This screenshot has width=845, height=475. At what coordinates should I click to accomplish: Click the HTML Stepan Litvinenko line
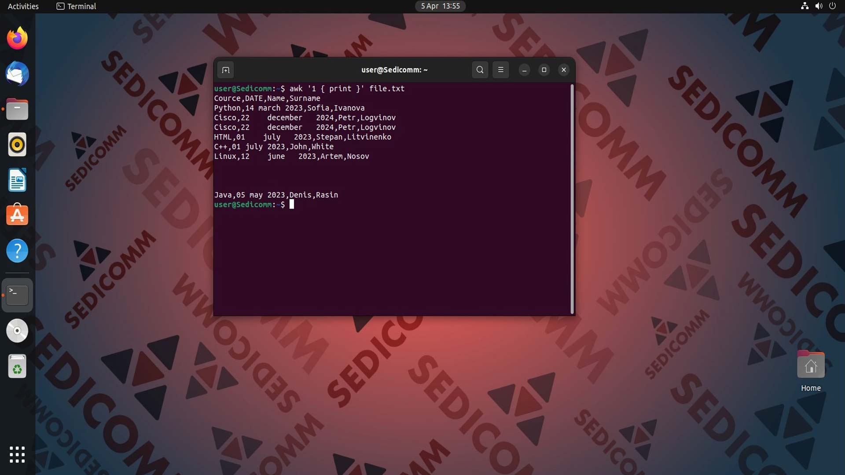302,137
